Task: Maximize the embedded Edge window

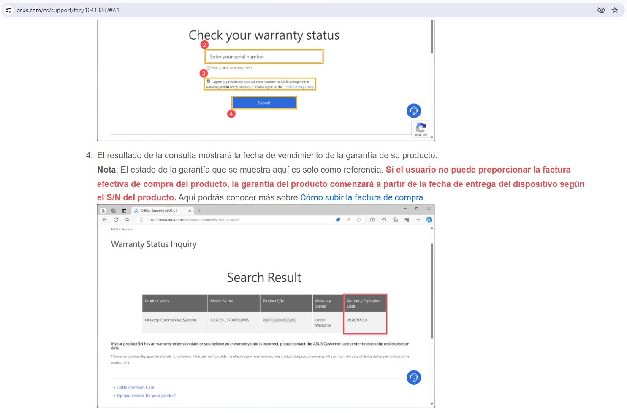Action: pyautogui.click(x=417, y=209)
